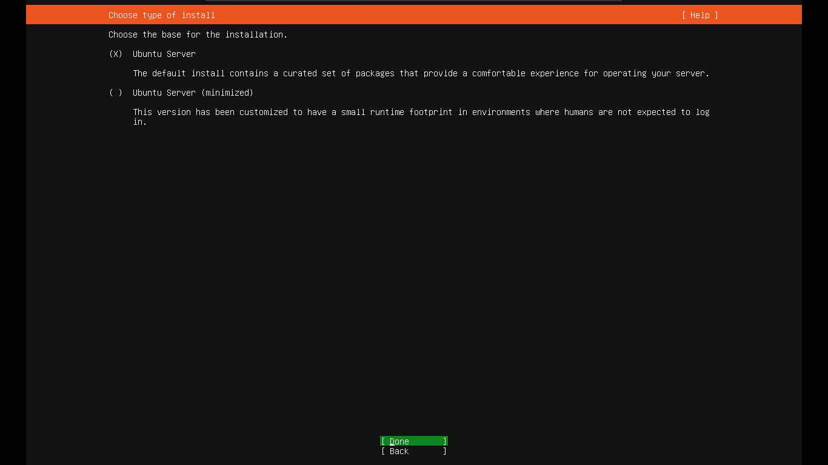Return to previous screen via Back
828x465 pixels.
point(413,451)
